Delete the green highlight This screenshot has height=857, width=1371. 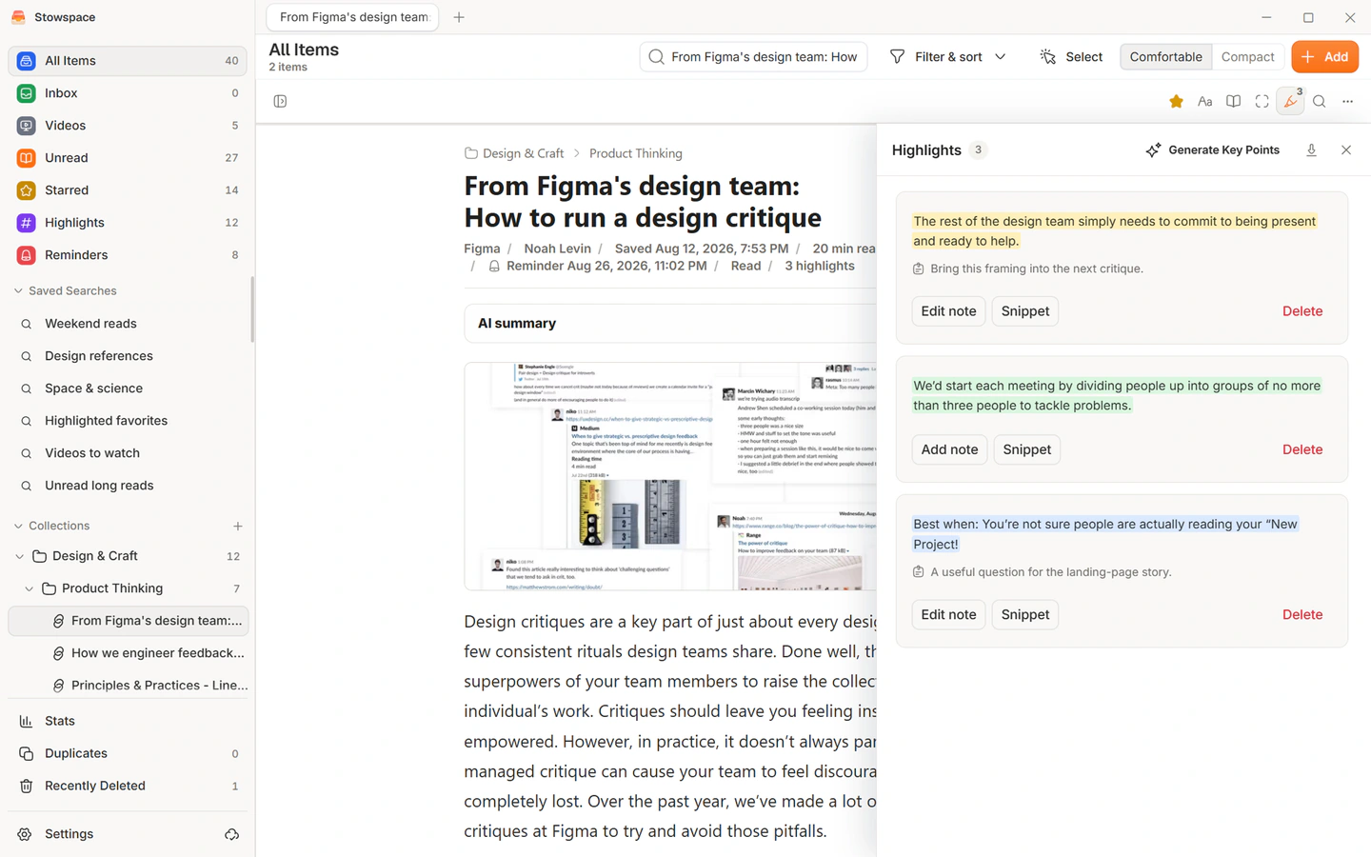click(1302, 449)
